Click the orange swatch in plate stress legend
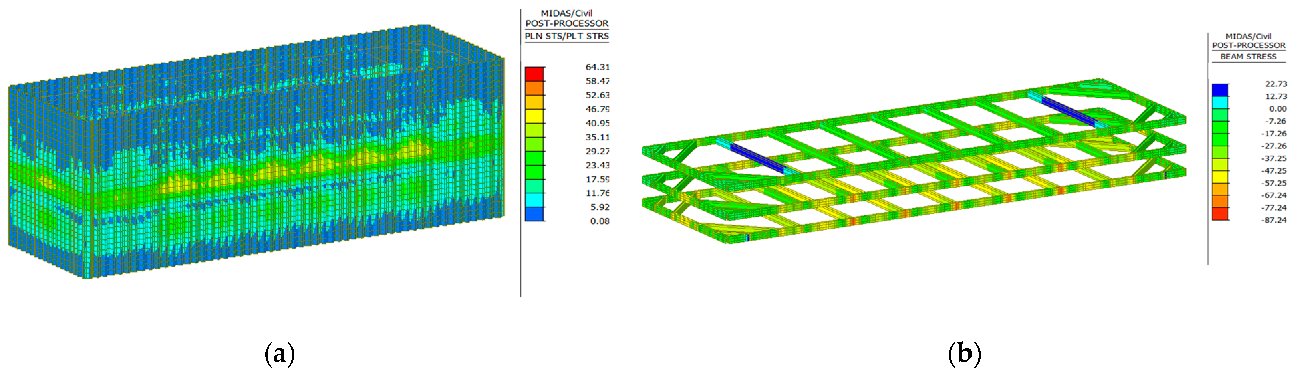 click(x=534, y=88)
